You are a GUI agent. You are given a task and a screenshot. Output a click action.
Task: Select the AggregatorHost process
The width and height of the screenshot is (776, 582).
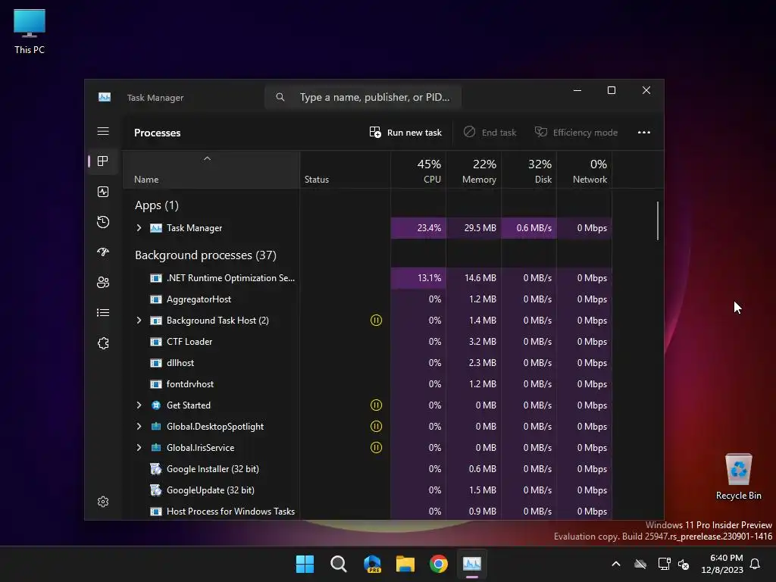click(368, 299)
